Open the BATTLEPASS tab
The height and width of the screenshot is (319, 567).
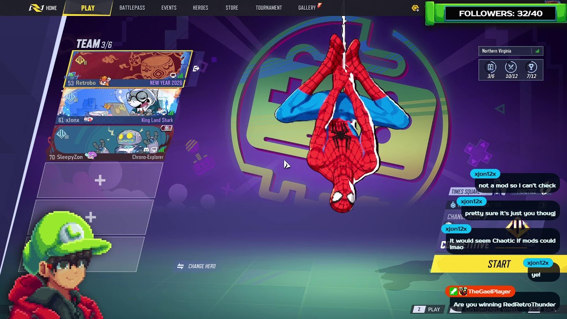pos(132,8)
